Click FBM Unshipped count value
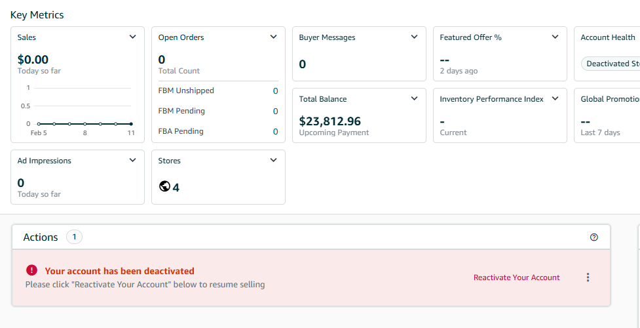640x328 pixels. pos(275,91)
